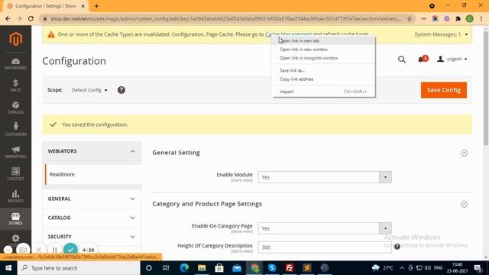Viewport: 489px width, 275px height.
Task: Click the browser address bar
Action: [225, 18]
